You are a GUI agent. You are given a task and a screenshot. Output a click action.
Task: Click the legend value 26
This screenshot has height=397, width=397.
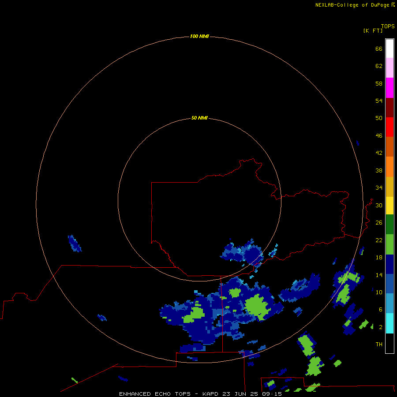point(379,223)
